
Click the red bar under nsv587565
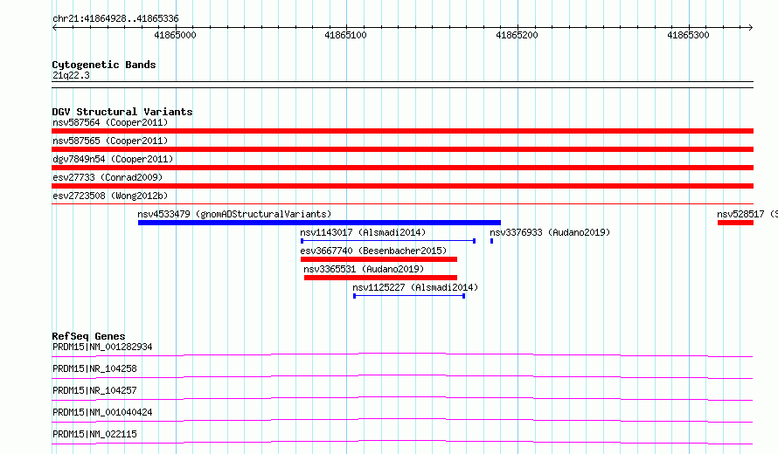[x=402, y=149]
